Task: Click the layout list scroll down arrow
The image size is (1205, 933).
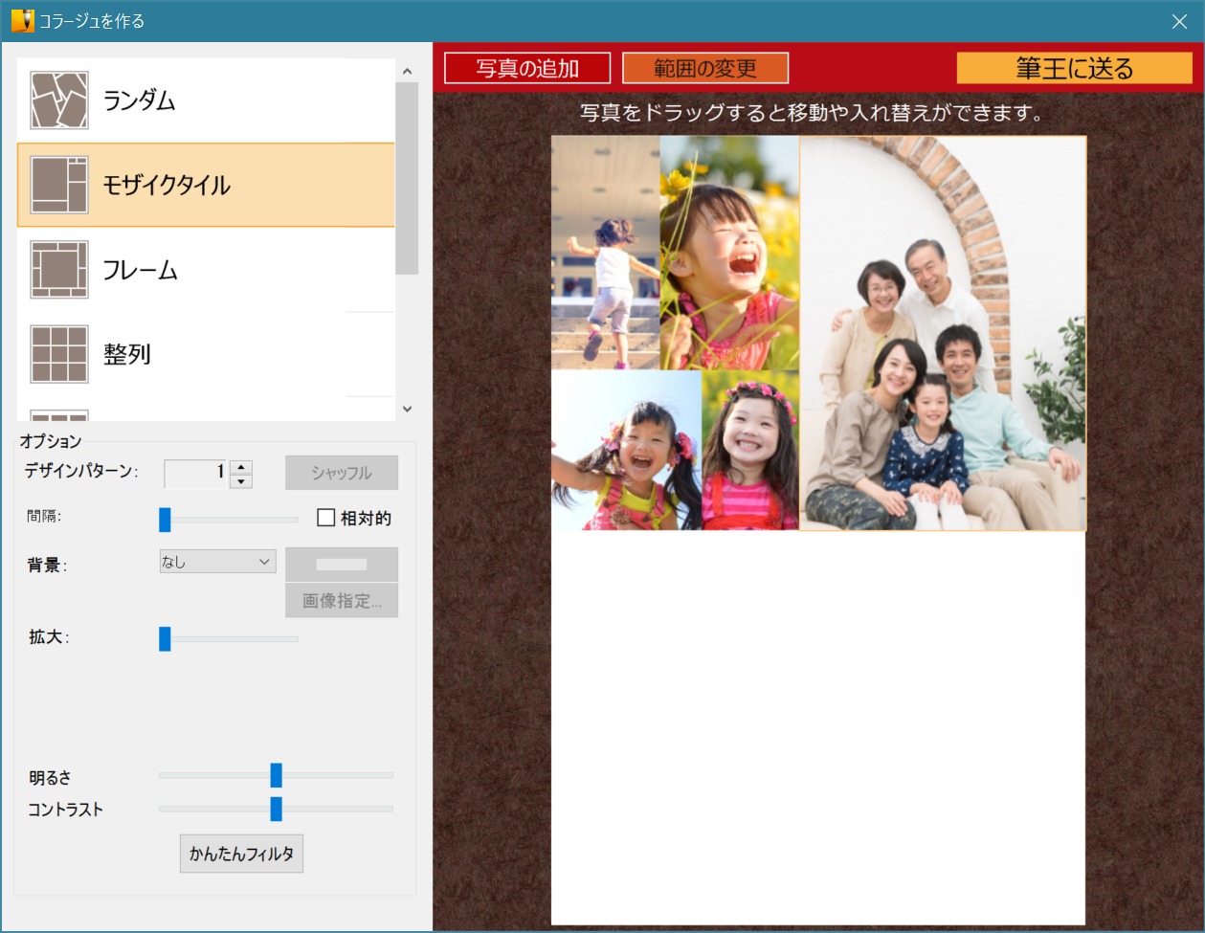Action: coord(407,409)
